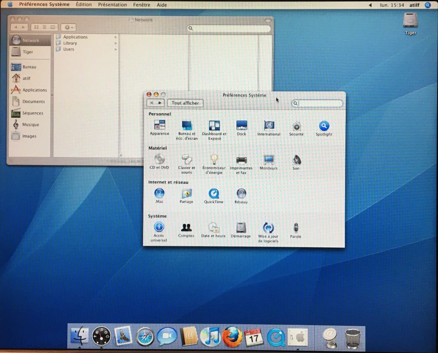This screenshot has height=353, width=438.
Task: Expand the Applications folder arrow in Finder
Action: point(115,37)
